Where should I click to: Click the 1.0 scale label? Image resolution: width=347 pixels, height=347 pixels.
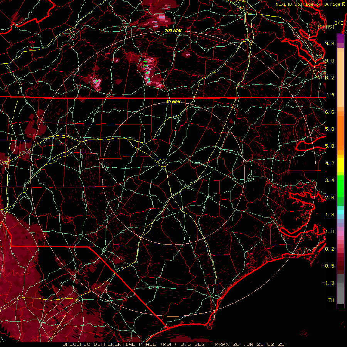coord(330,232)
